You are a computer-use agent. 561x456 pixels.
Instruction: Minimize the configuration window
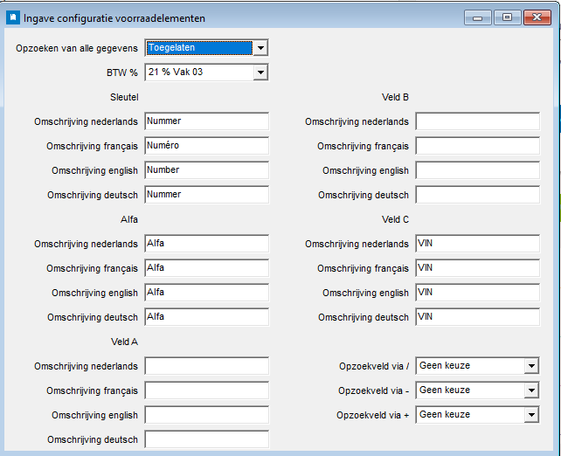click(x=477, y=16)
